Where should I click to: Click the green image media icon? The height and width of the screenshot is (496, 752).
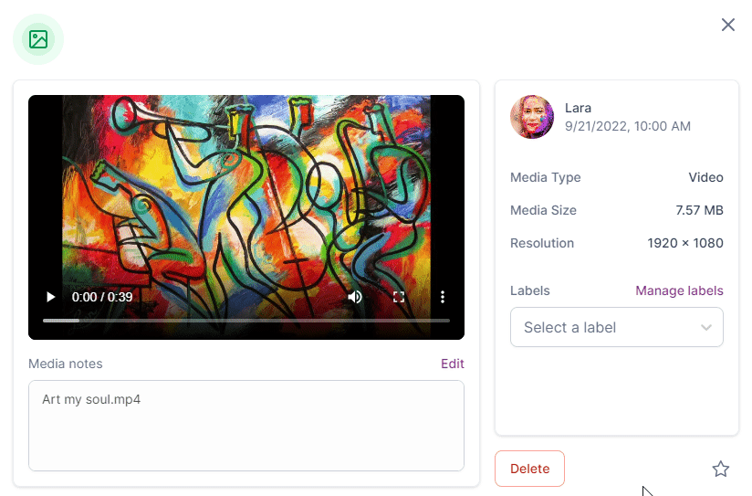pos(38,39)
